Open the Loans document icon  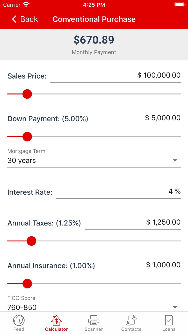tap(169, 320)
